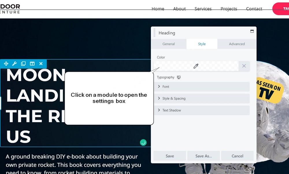Expand the Font section
The height and width of the screenshot is (174, 289).
click(202, 87)
